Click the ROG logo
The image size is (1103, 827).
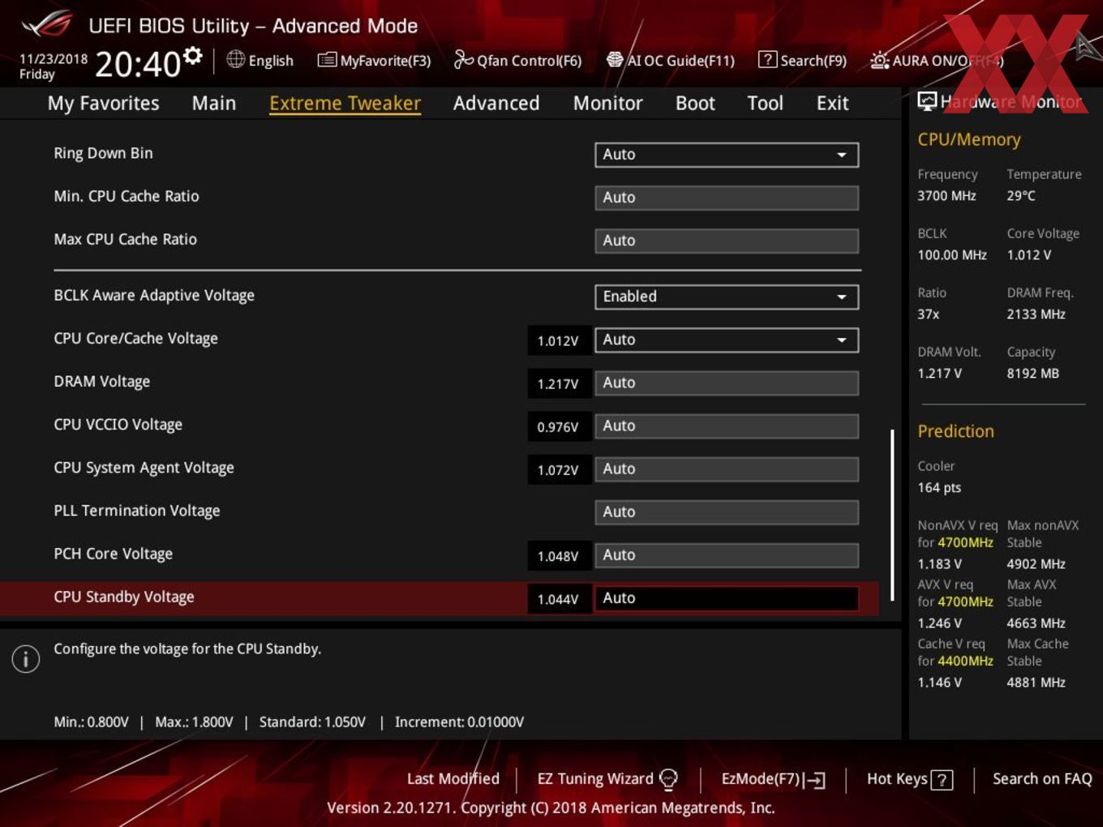point(46,25)
